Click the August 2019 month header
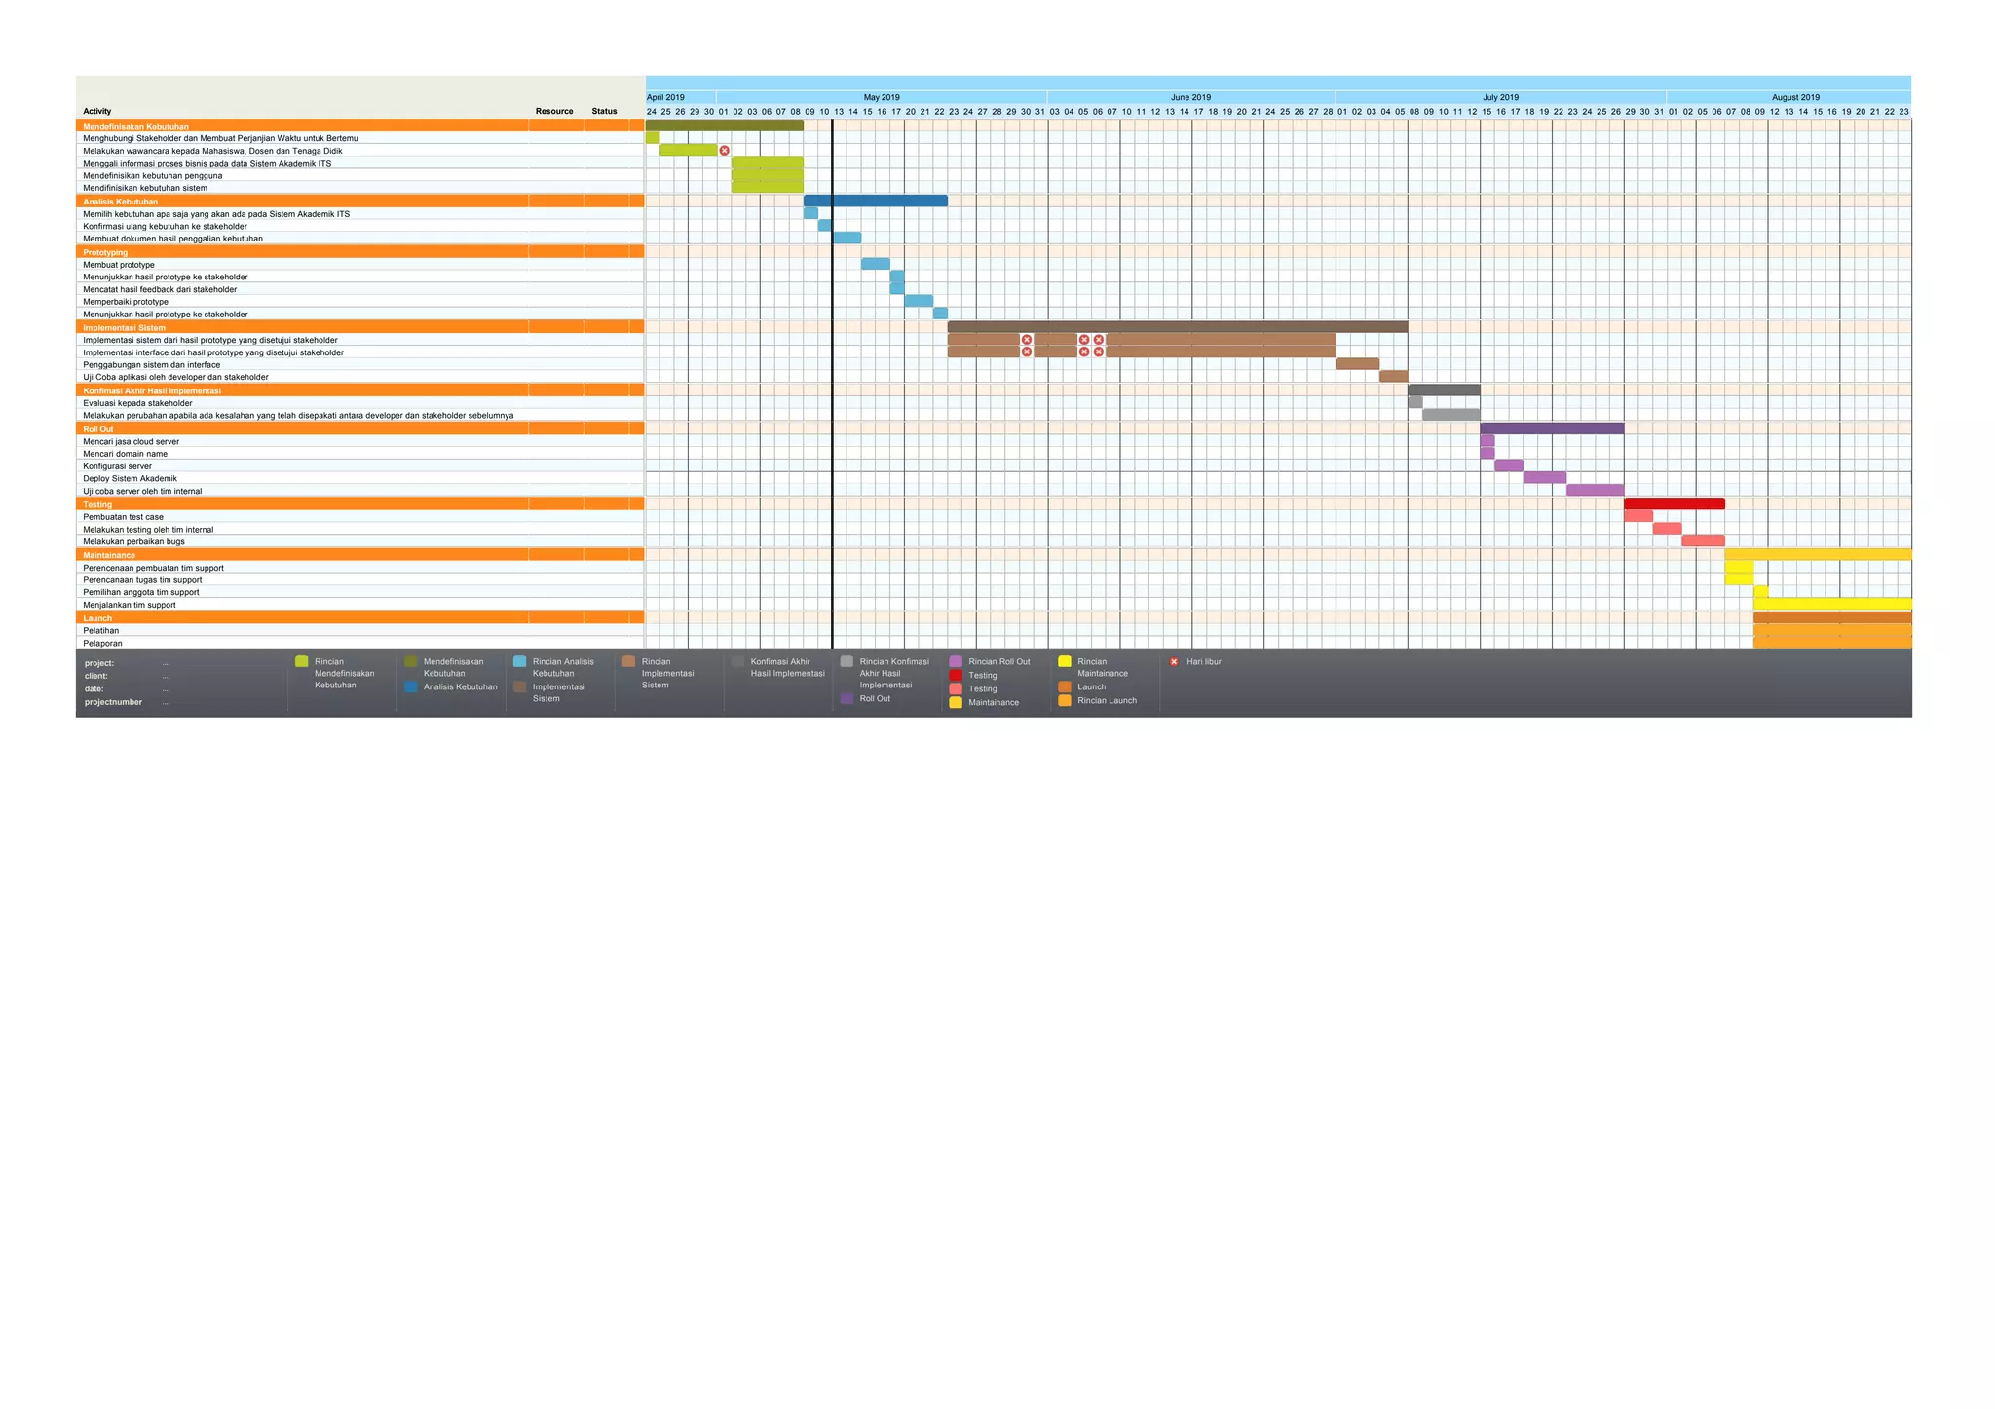This screenshot has height=1409, width=1995. [1794, 97]
